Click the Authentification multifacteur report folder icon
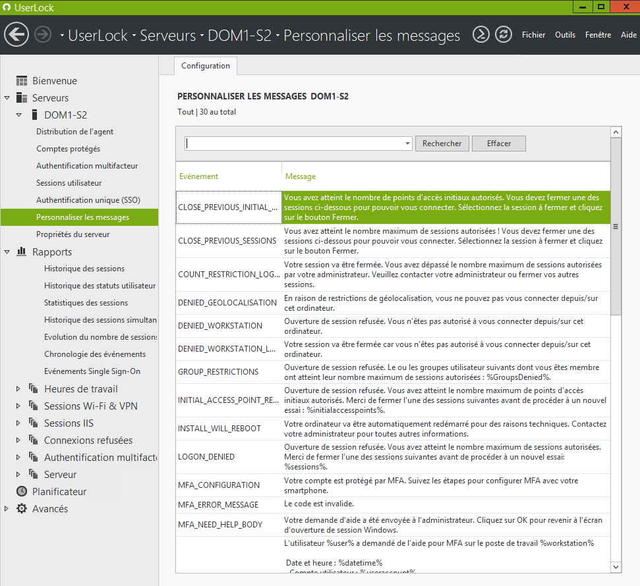The height and width of the screenshot is (586, 640). click(x=34, y=457)
